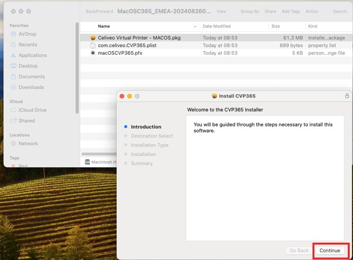The height and width of the screenshot is (260, 353).
Task: Open iCloud Drive in Finder sidebar
Action: pos(32,110)
